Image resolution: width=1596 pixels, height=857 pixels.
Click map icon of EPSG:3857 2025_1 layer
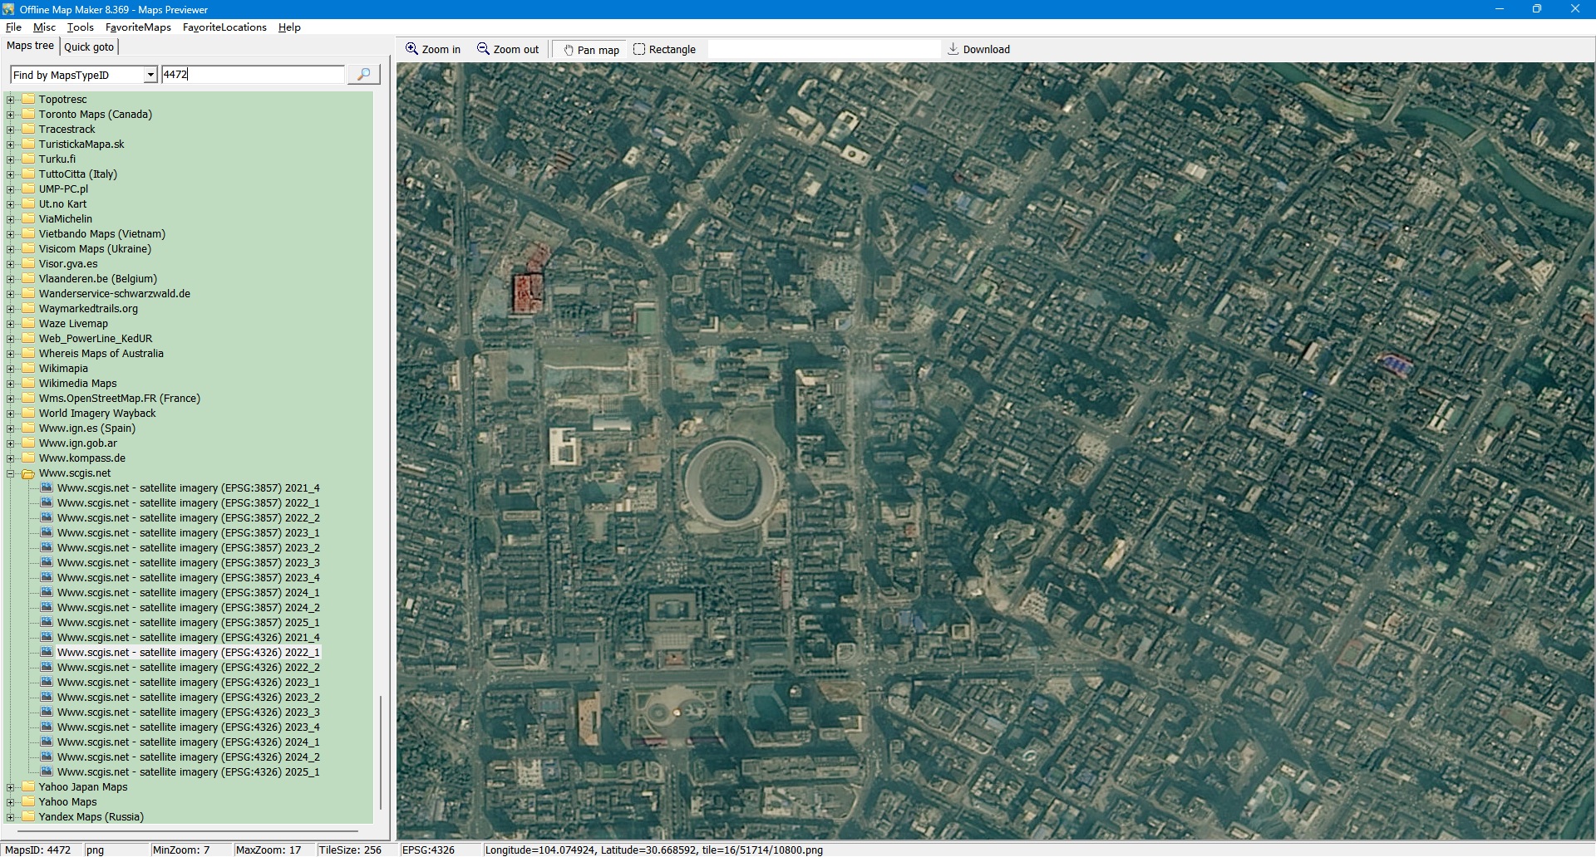[47, 623]
